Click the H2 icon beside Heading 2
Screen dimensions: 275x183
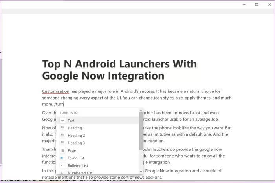[x=62, y=136]
